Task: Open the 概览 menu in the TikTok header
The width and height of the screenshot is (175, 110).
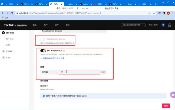Action: [34, 25]
